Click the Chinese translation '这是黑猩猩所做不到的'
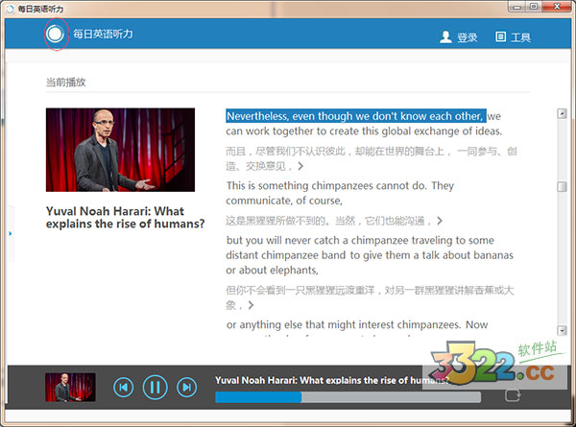 (328, 221)
